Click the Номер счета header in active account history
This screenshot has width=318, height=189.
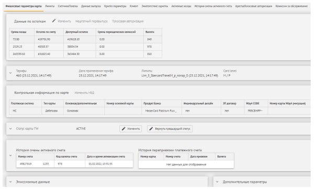(35, 157)
